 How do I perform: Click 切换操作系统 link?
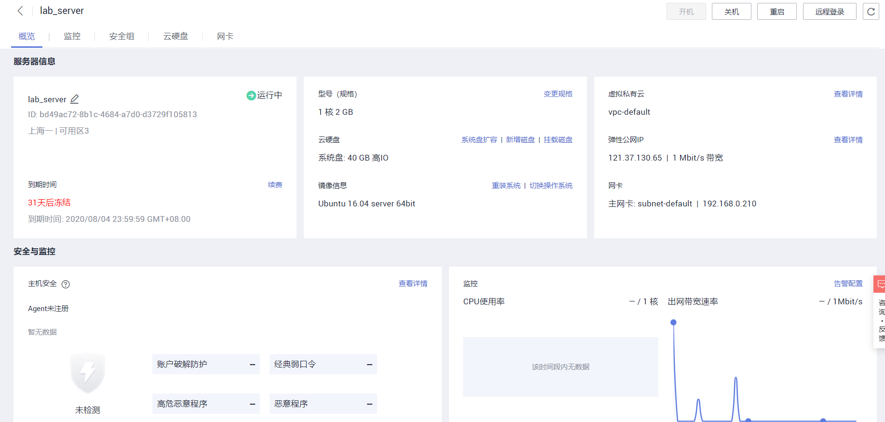551,186
